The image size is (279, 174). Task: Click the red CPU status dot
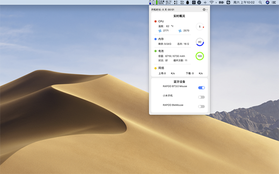coord(155,21)
